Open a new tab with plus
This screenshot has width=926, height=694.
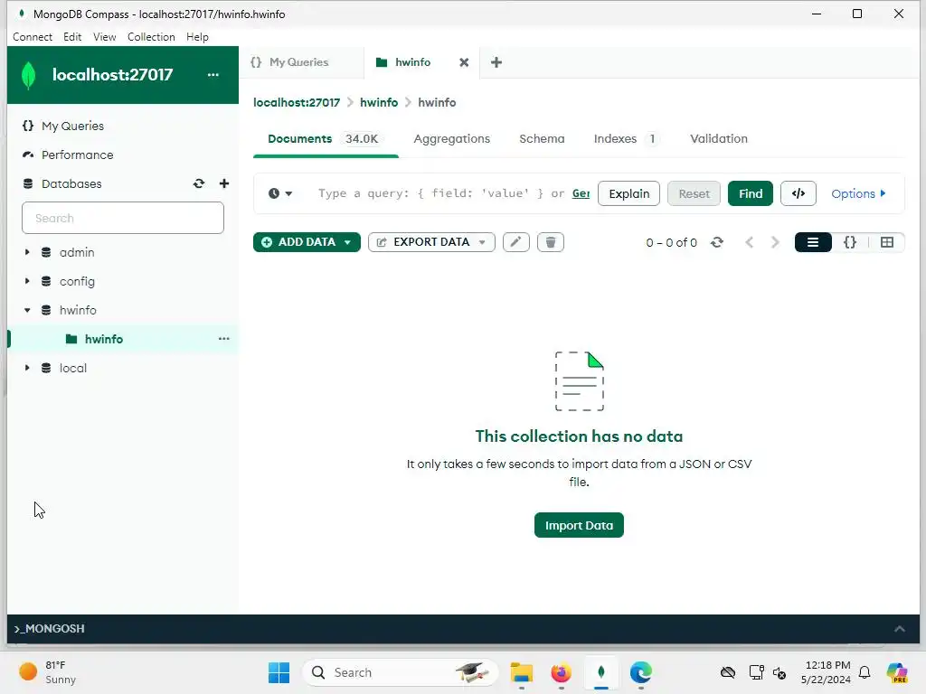496,62
